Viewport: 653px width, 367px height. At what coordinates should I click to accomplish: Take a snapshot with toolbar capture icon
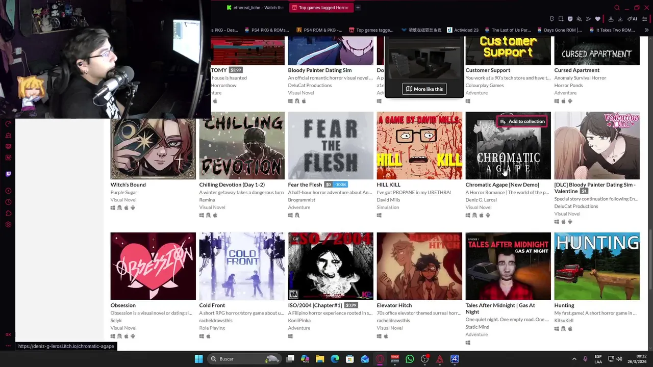click(561, 19)
